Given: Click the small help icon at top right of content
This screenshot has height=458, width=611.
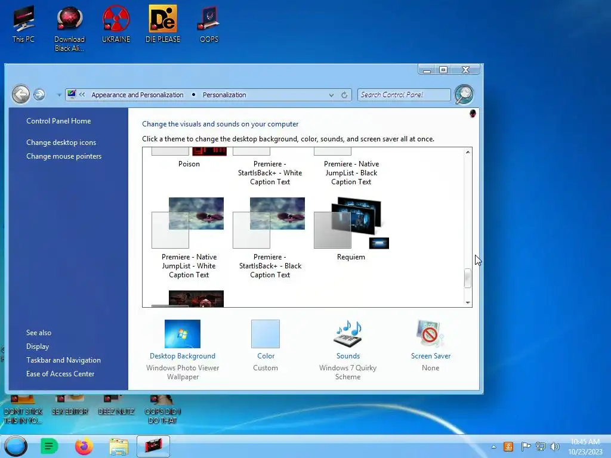Looking at the screenshot, I should [x=473, y=113].
